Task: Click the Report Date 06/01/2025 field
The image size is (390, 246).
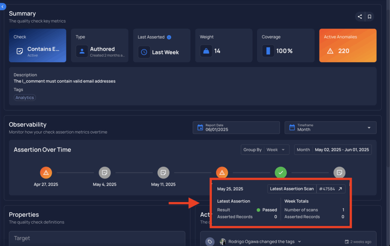Action: pyautogui.click(x=236, y=127)
